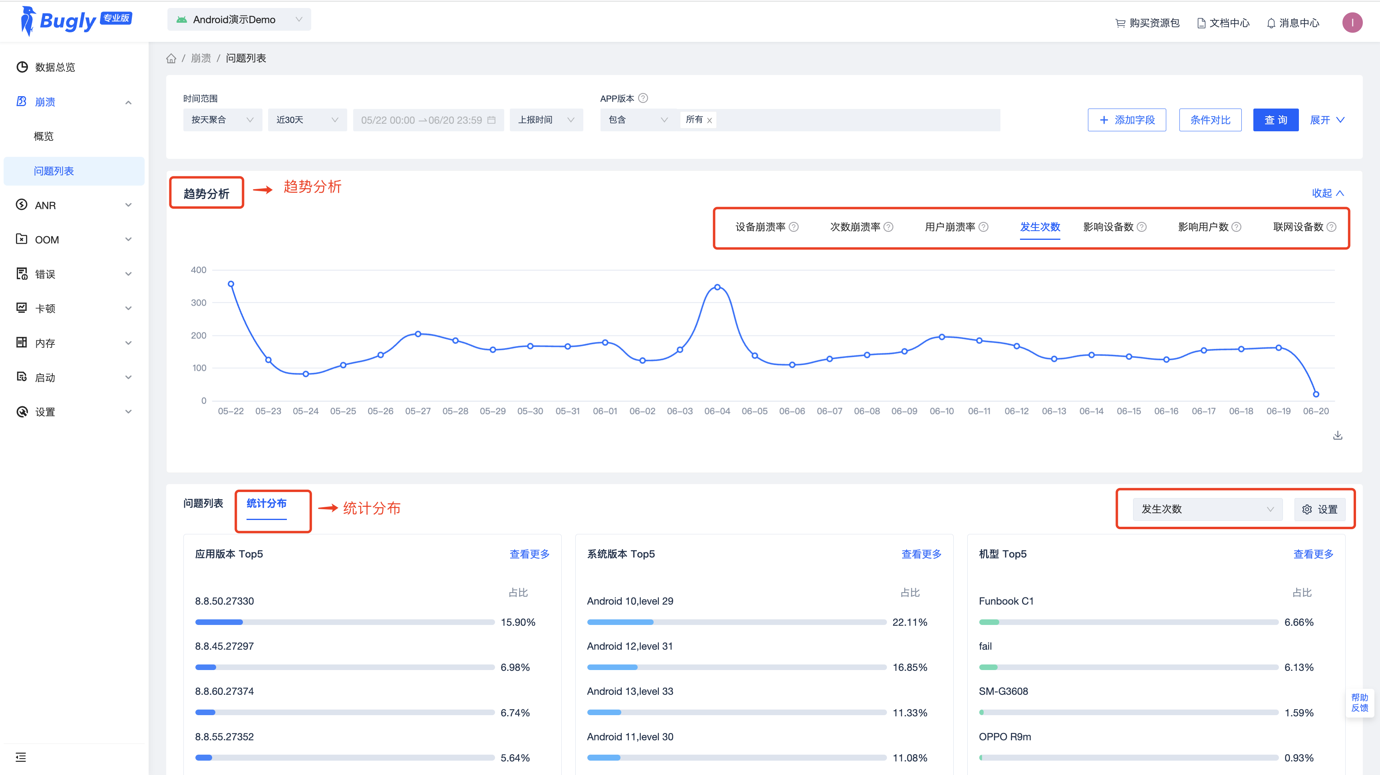View more in 系统版本 Top5

tap(921, 554)
